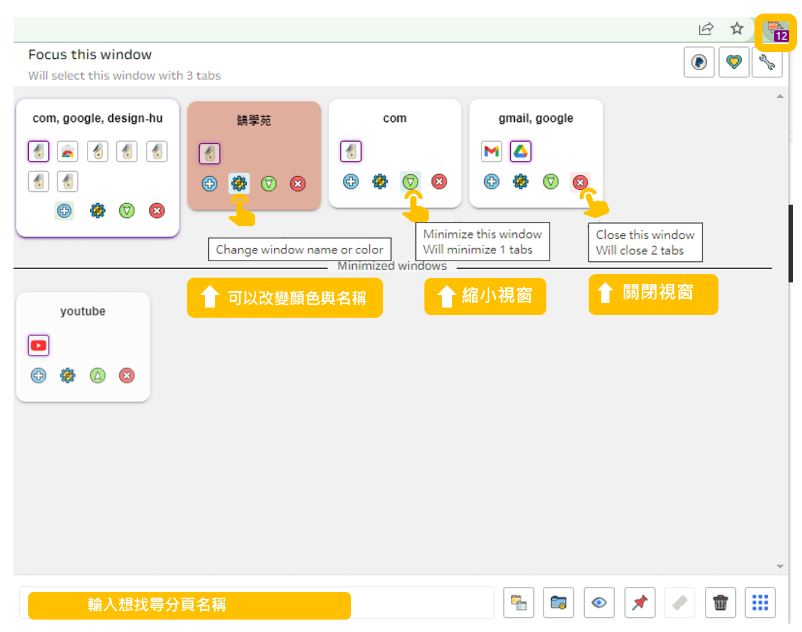The image size is (802, 632).
Task: Minimize the com window with green arrow
Action: pyautogui.click(x=410, y=182)
